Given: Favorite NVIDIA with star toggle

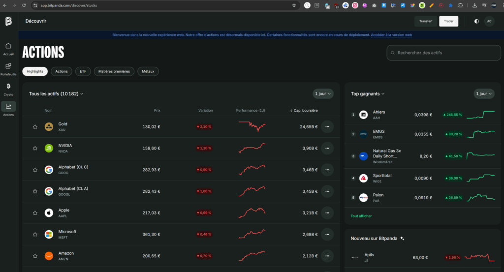Looking at the screenshot, I should [x=35, y=148].
